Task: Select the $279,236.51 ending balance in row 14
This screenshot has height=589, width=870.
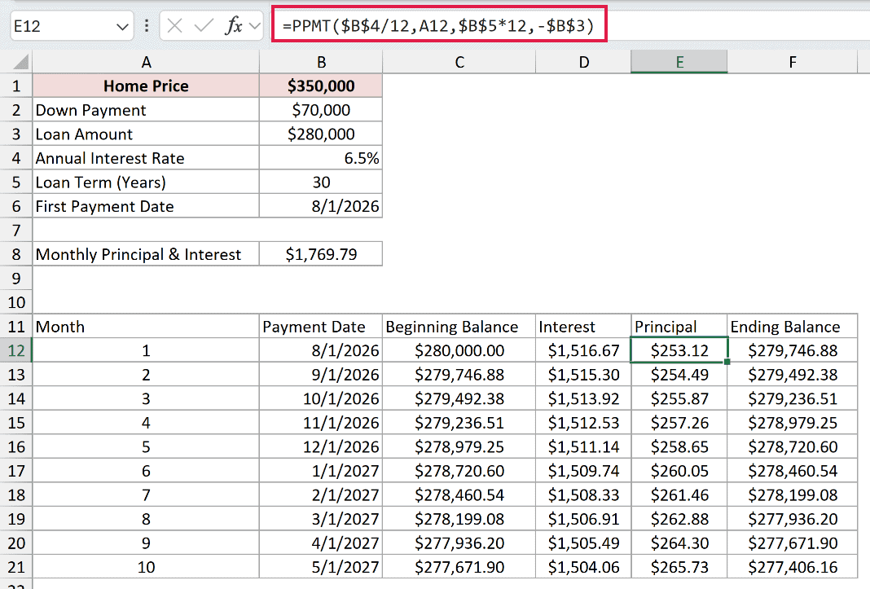Action: 793,398
